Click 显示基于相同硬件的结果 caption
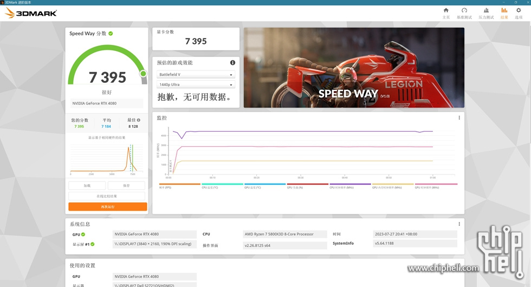The image size is (531, 287). [107, 138]
